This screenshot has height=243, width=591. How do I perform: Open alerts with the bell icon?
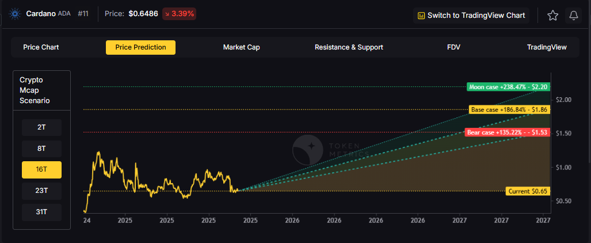[573, 16]
